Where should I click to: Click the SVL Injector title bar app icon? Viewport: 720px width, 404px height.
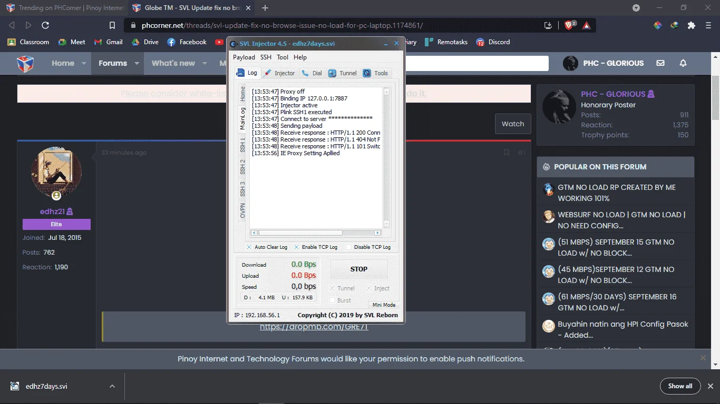click(x=233, y=44)
